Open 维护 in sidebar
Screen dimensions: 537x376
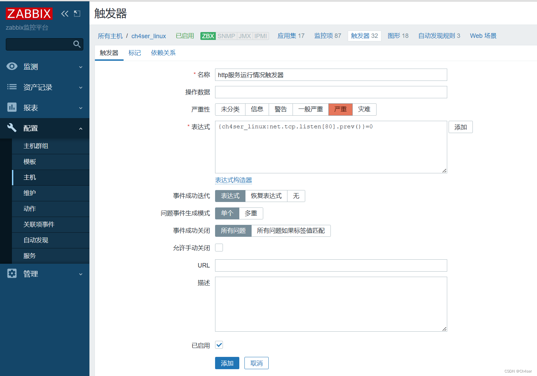click(51, 193)
